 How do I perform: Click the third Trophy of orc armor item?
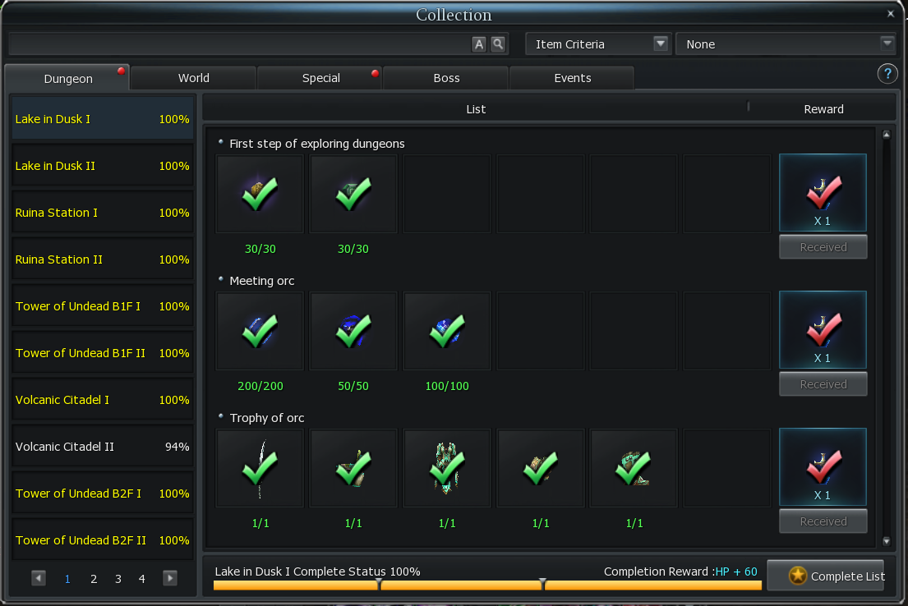click(x=446, y=469)
